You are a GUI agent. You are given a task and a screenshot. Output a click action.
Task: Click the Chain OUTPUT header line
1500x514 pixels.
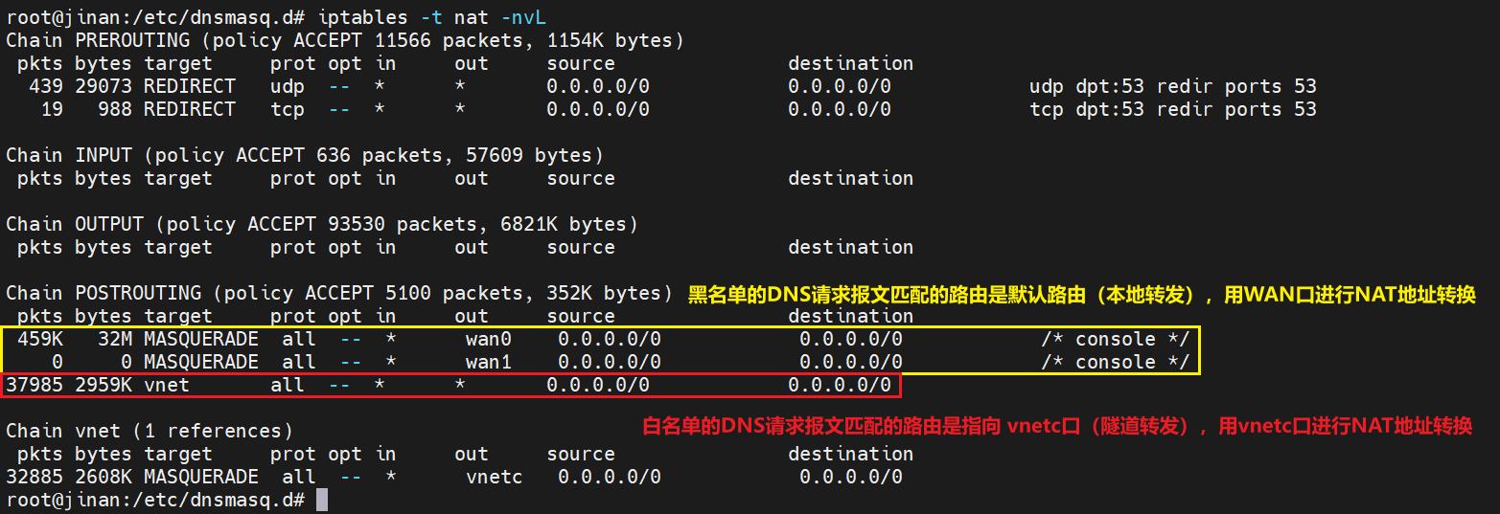[x=322, y=224]
